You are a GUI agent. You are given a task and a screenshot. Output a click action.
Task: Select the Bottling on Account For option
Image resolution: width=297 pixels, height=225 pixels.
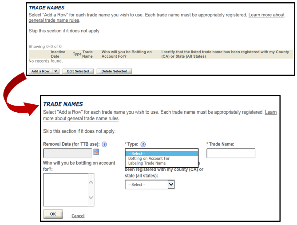point(149,158)
